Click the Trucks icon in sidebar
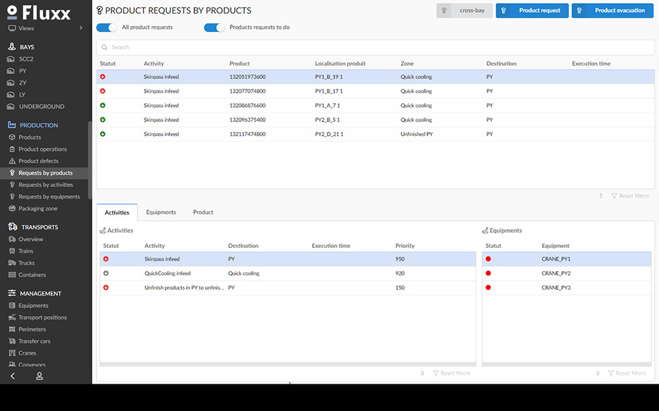The width and height of the screenshot is (659, 411). tap(12, 263)
